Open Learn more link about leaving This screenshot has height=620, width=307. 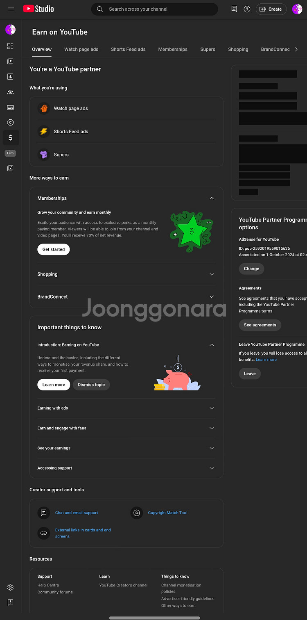coord(266,360)
